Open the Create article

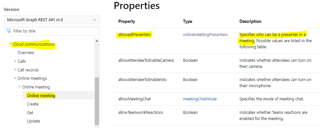(33, 104)
